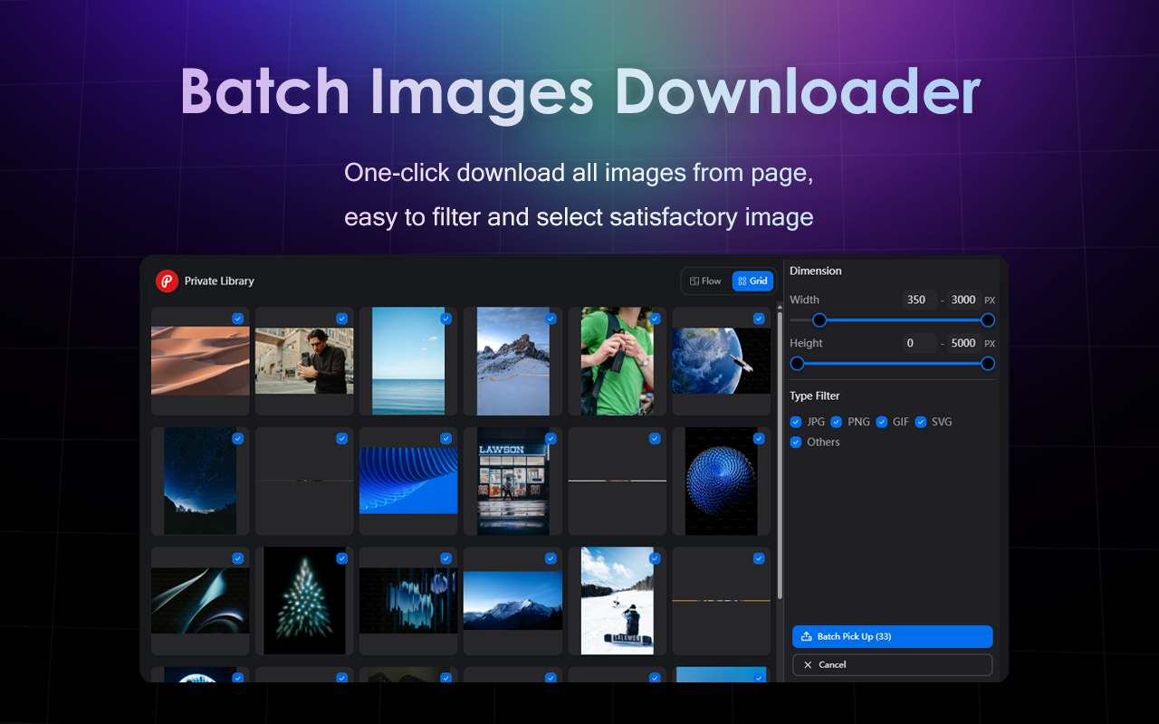The image size is (1159, 724).
Task: Deselect the snowy mountain peak image checkbox
Action: 550,319
